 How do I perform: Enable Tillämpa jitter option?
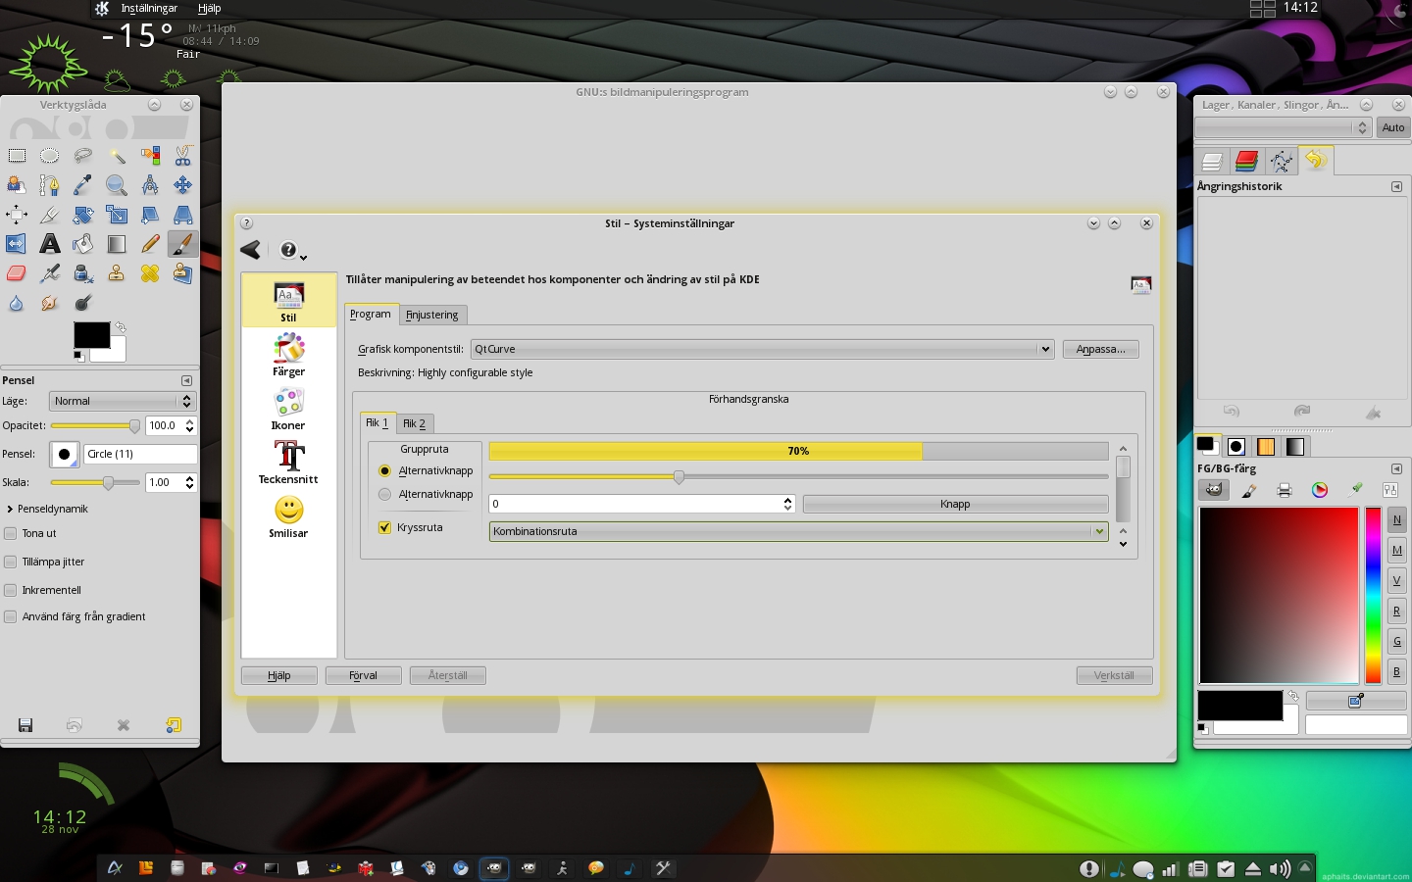(11, 562)
